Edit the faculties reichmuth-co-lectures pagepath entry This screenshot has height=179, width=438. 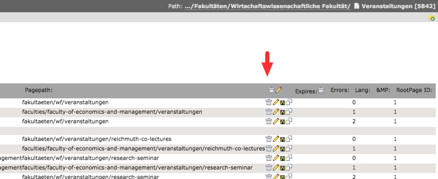[276, 148]
